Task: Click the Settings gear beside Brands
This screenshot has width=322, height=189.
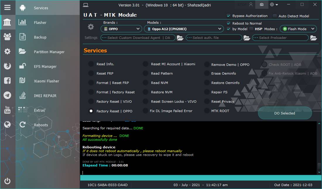Action: click(x=91, y=27)
